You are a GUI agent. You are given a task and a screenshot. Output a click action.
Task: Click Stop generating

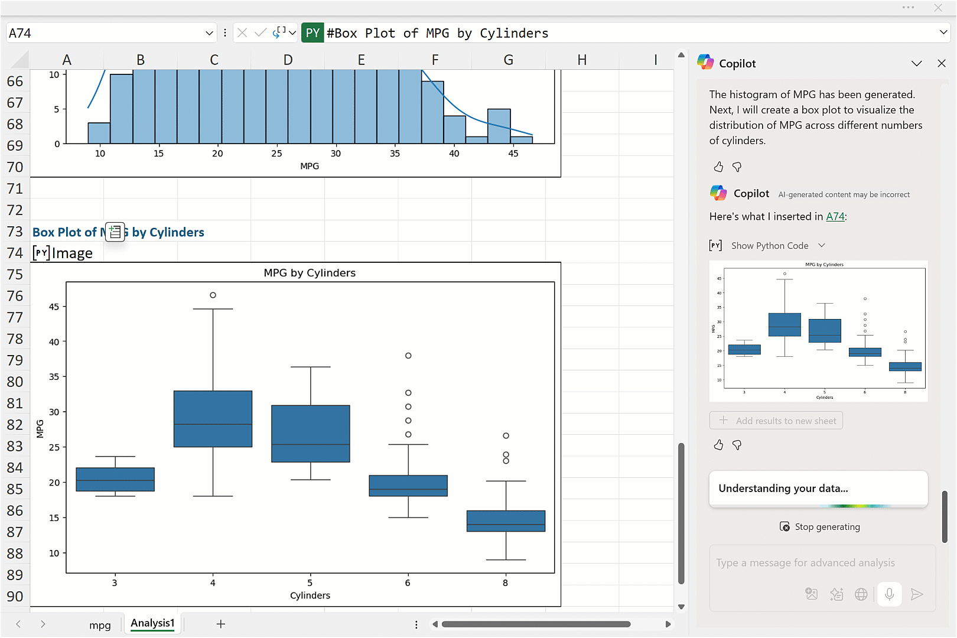click(x=820, y=526)
